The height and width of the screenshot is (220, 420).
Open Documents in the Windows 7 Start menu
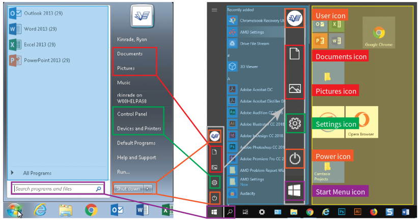pyautogui.click(x=130, y=54)
